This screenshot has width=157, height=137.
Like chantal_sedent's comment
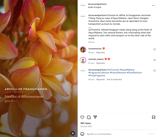tap(154, 60)
